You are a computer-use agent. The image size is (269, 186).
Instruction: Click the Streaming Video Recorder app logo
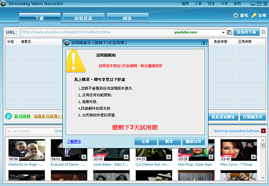(x=3, y=4)
